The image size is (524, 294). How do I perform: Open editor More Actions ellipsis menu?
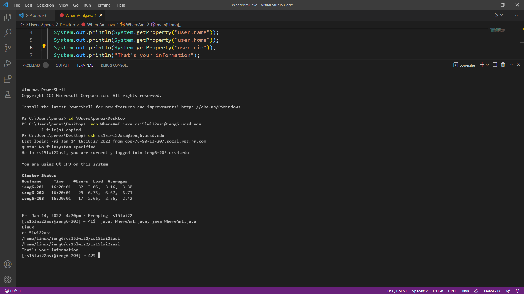point(517,15)
